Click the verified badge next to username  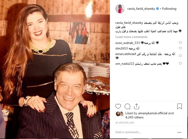coord(157,9)
